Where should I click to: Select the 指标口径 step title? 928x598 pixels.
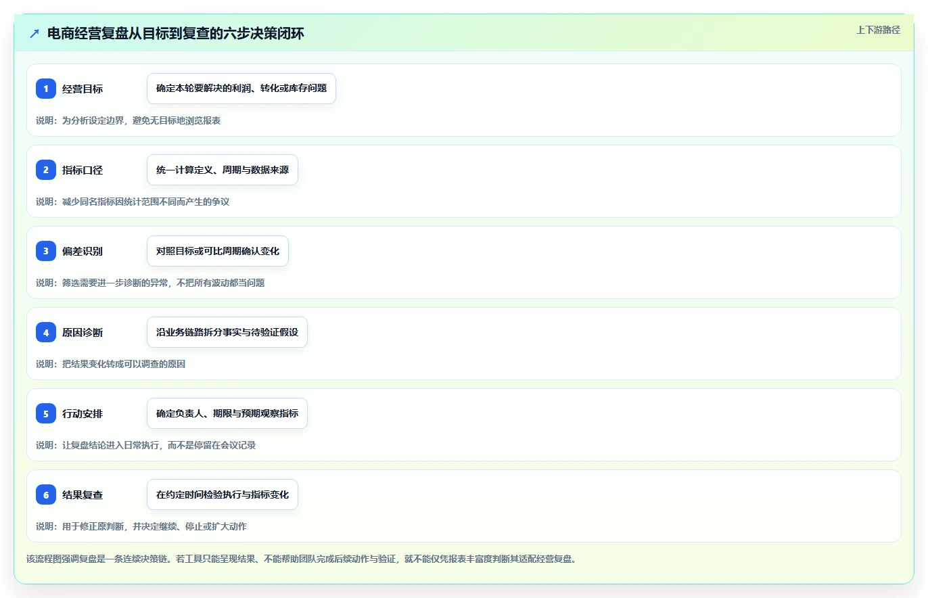(83, 170)
